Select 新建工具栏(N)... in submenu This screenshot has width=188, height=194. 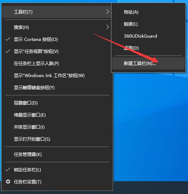148,63
